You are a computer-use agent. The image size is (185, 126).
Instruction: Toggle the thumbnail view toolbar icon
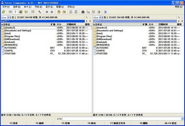(21, 12)
